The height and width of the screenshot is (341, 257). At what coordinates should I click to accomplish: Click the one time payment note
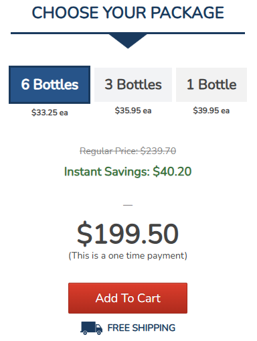[x=128, y=256]
